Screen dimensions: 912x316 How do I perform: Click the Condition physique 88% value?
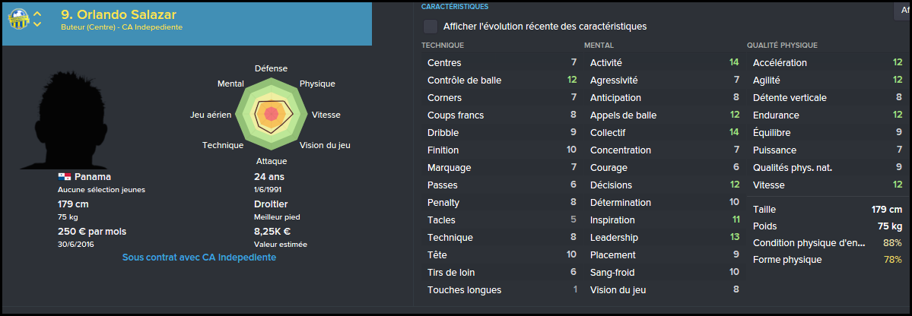point(893,243)
